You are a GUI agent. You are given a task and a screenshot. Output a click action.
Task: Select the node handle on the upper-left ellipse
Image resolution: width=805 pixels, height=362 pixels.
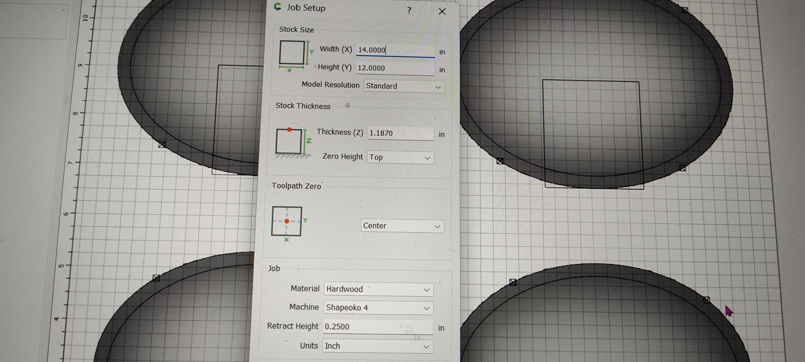pos(162,144)
